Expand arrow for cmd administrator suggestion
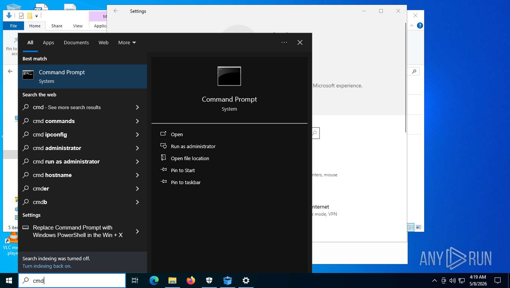The height and width of the screenshot is (288, 510). tap(137, 148)
